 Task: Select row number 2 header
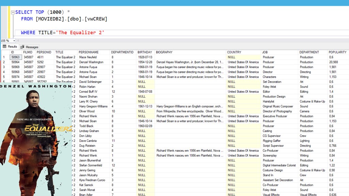(4, 62)
